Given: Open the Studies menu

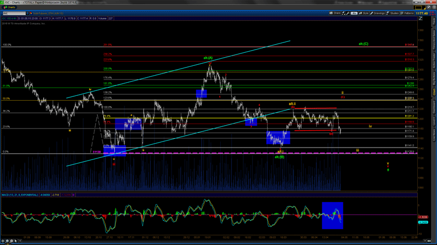Looking at the screenshot, I should pos(393,12).
